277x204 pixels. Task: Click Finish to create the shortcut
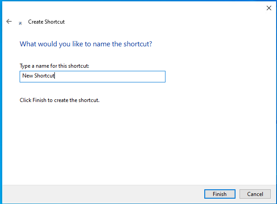point(220,194)
